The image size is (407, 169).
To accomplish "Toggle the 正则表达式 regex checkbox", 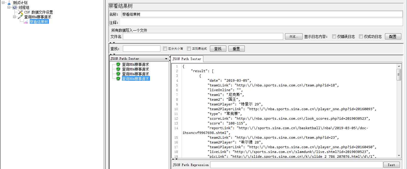I will pos(189,49).
